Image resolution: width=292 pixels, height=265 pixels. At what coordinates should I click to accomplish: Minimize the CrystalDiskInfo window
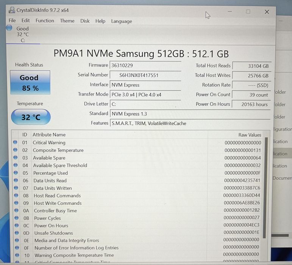point(230,11)
